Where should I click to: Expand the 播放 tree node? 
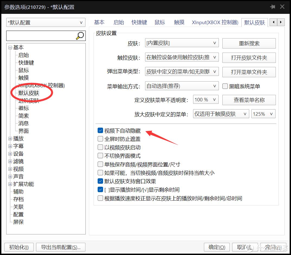tap(10, 138)
